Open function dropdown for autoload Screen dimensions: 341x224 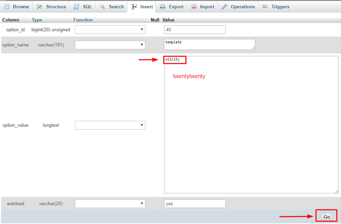[x=110, y=204]
